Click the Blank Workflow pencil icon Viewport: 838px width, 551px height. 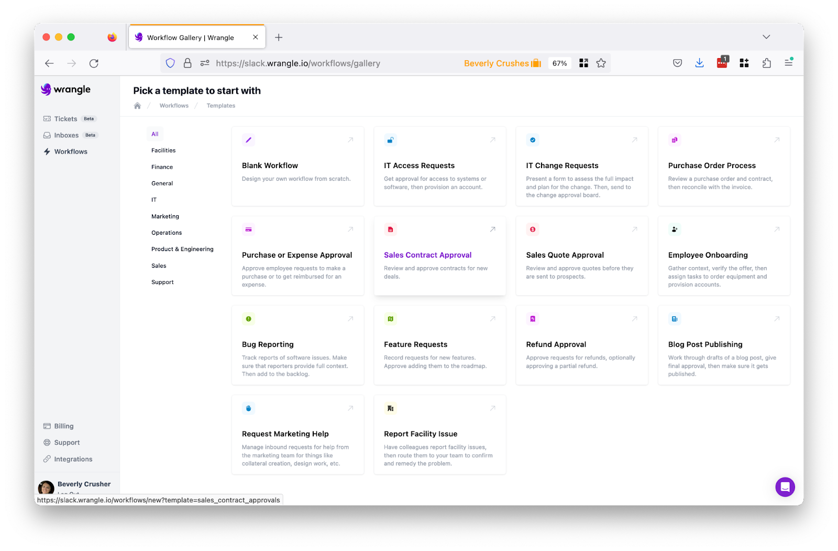pos(248,140)
